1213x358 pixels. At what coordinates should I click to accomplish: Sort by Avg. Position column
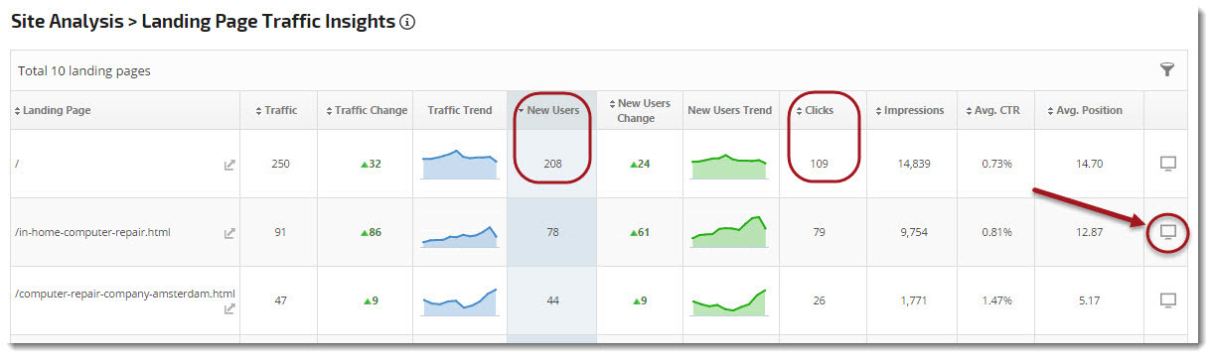click(x=1088, y=110)
